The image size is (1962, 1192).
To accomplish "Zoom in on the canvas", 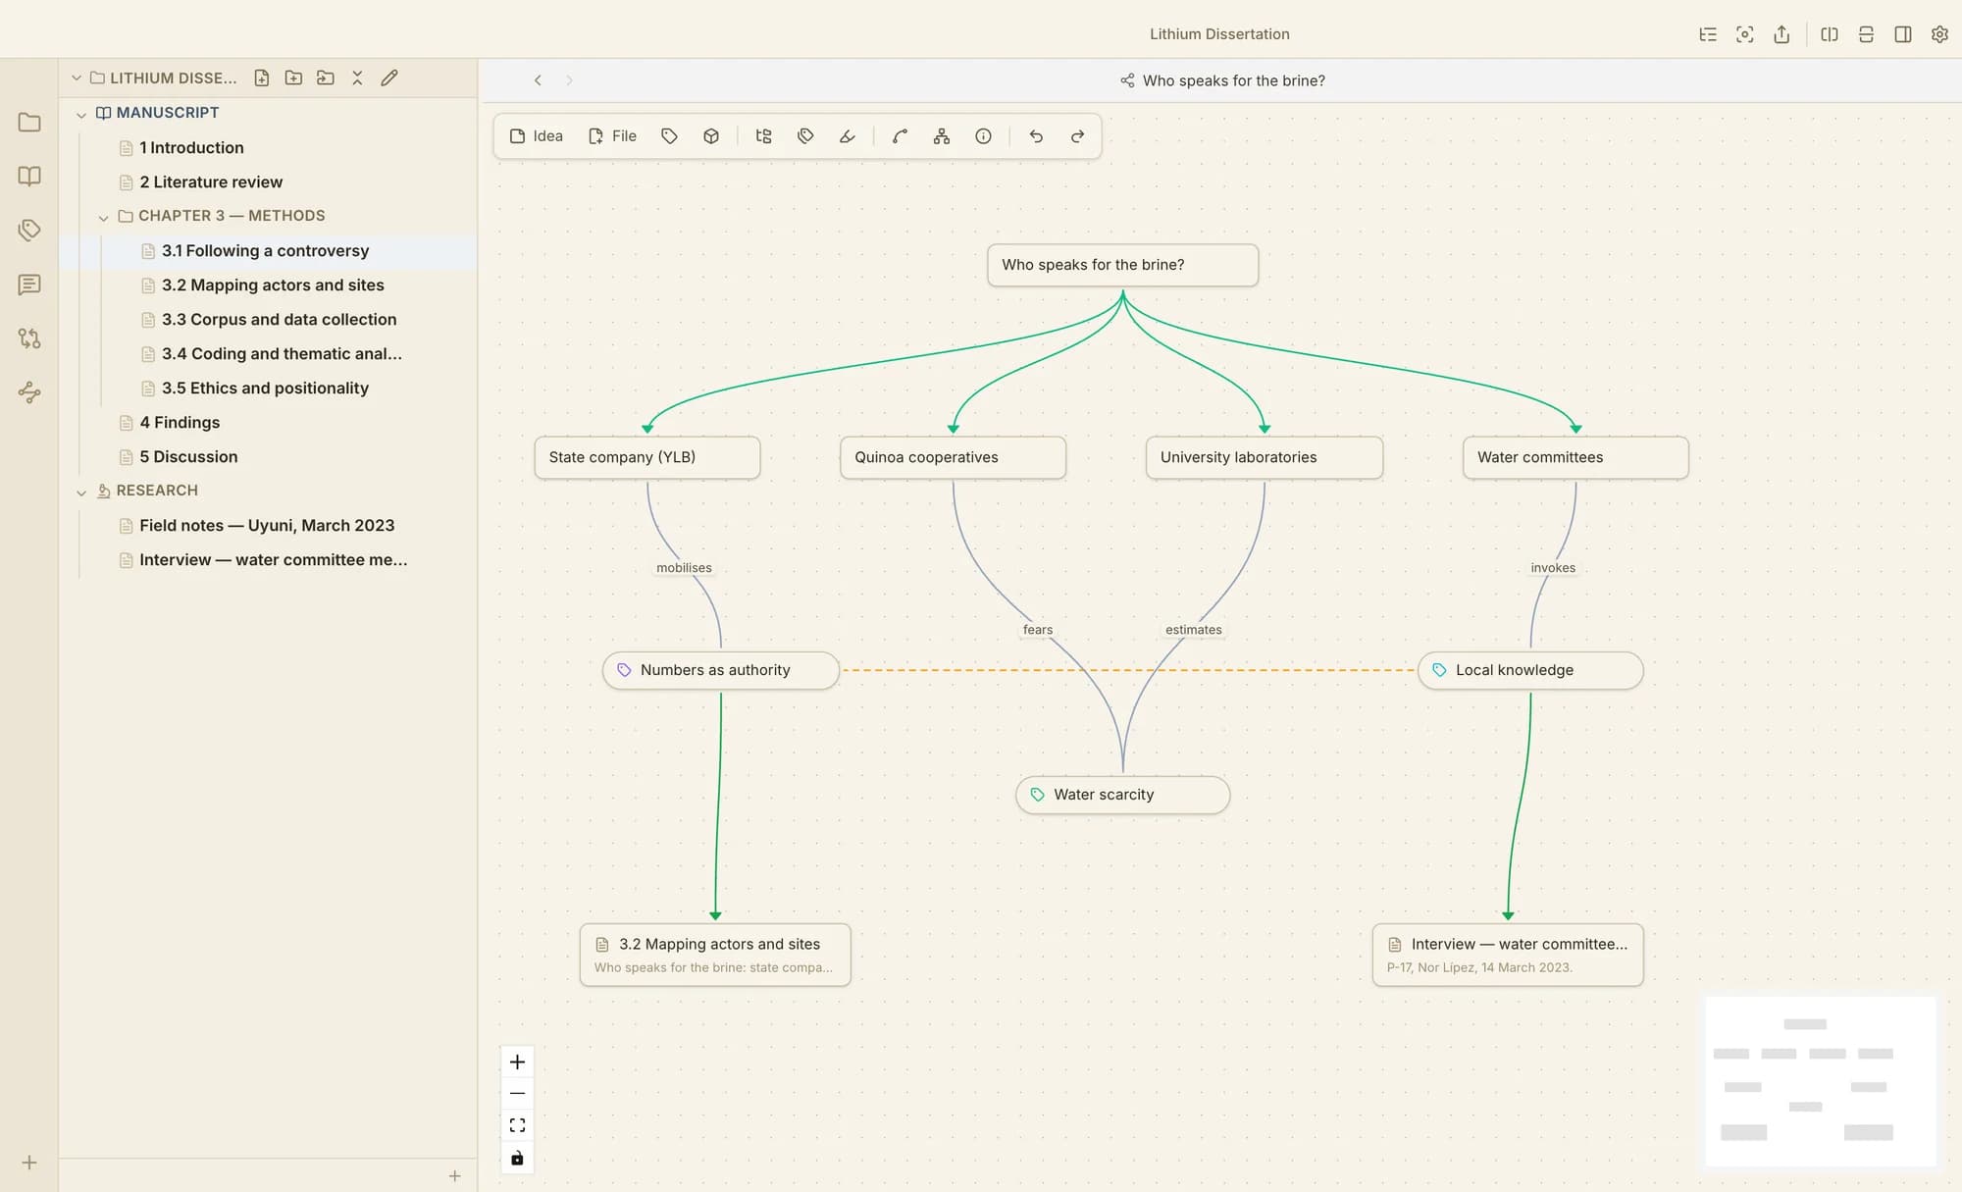I will click(517, 1062).
